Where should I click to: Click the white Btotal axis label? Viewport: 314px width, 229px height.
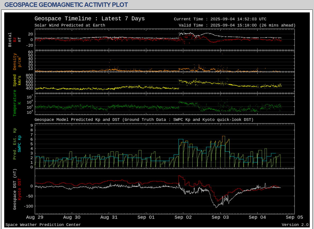click(x=10, y=40)
